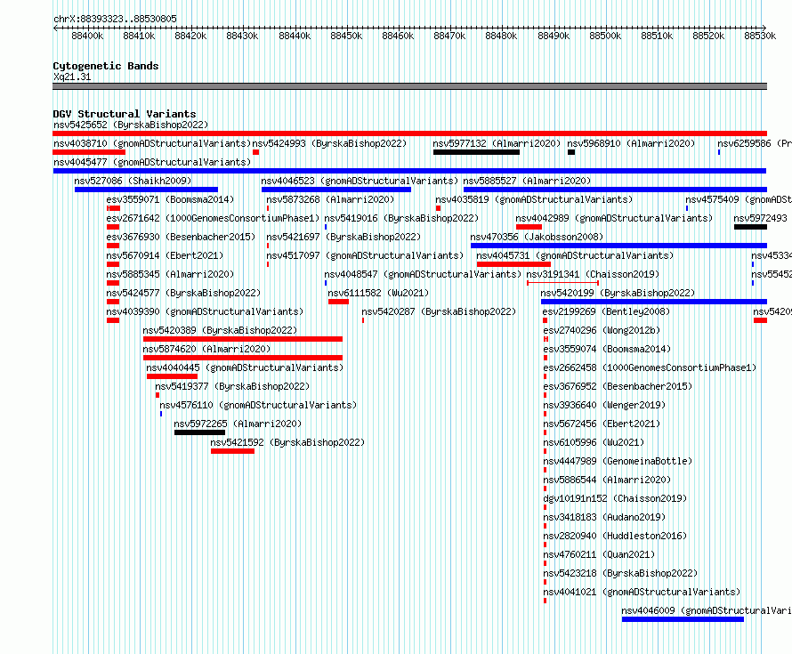Select esv3676952 (Besenbacher2015) label
This screenshot has height=654, width=792.
click(x=618, y=386)
